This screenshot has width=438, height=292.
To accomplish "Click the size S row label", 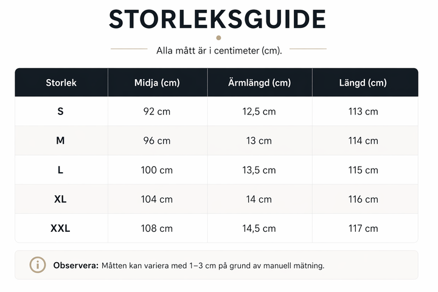I will pos(60,111).
